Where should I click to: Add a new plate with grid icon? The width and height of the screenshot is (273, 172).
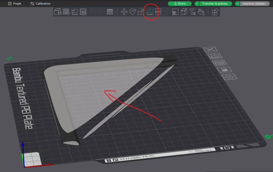tap(66, 12)
